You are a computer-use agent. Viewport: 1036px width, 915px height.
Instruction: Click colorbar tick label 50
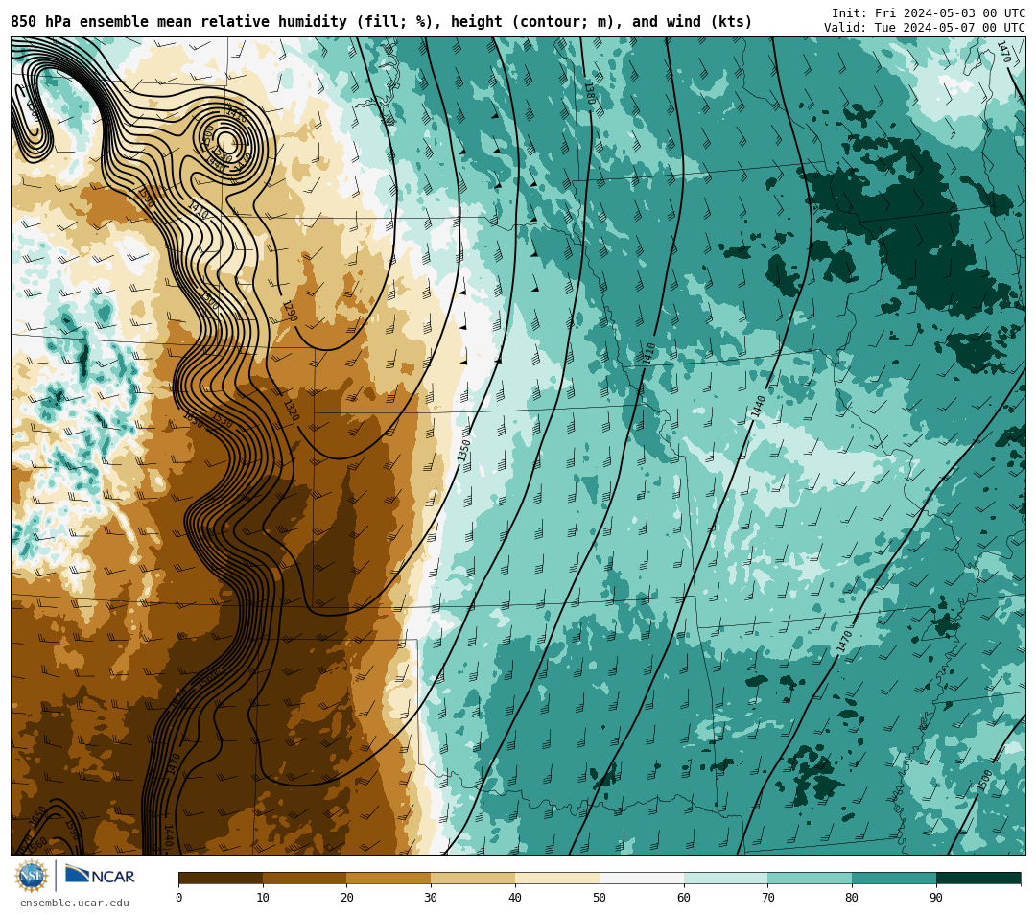600,898
